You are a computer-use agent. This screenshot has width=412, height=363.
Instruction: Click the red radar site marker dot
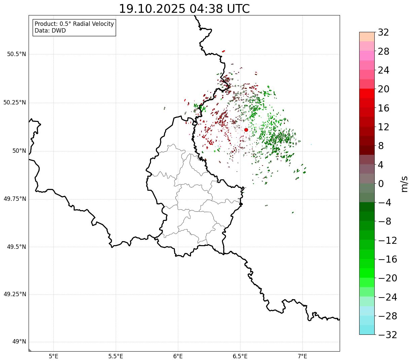tap(246, 130)
